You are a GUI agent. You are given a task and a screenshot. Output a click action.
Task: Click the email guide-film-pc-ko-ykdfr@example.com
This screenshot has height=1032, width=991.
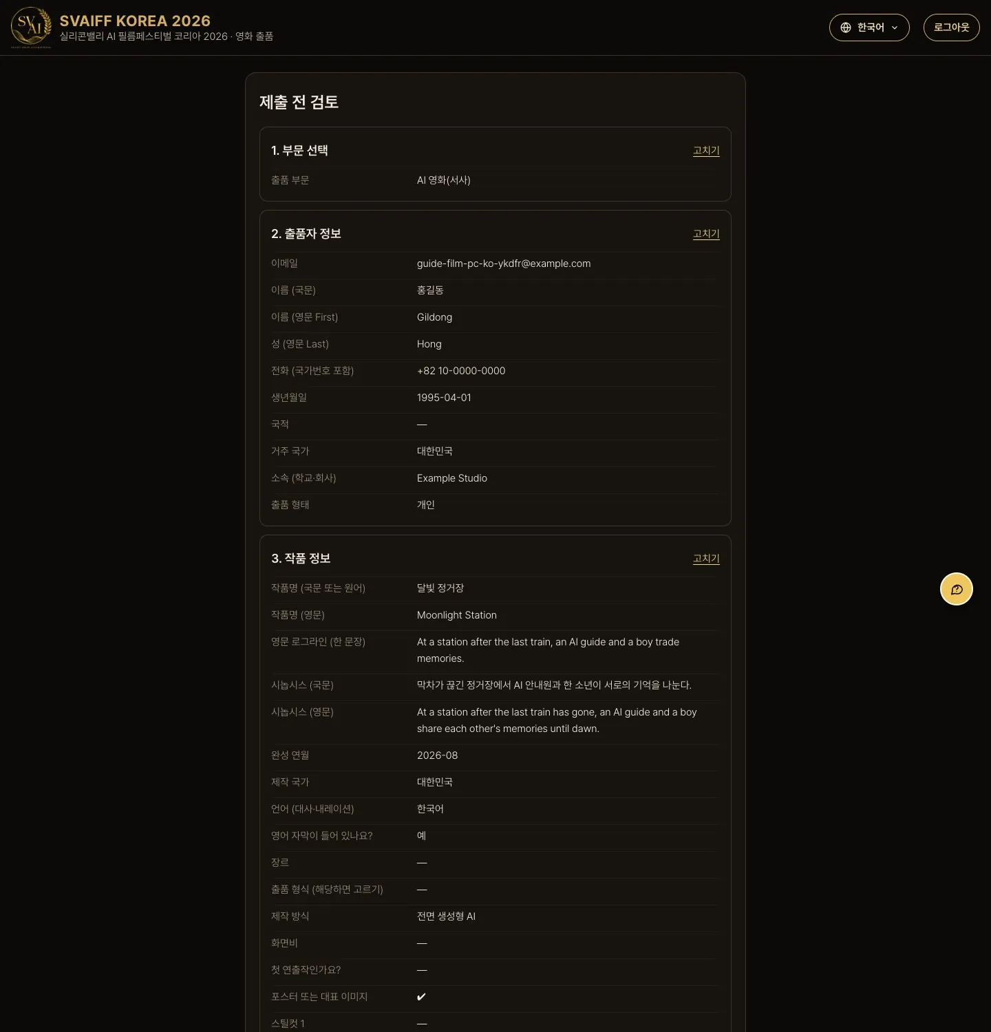coord(504,264)
